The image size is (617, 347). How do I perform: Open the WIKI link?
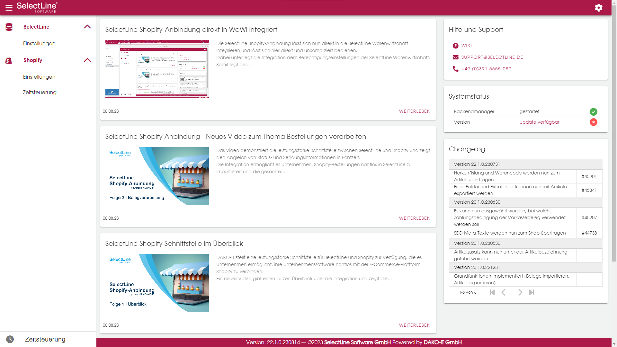[x=467, y=46]
